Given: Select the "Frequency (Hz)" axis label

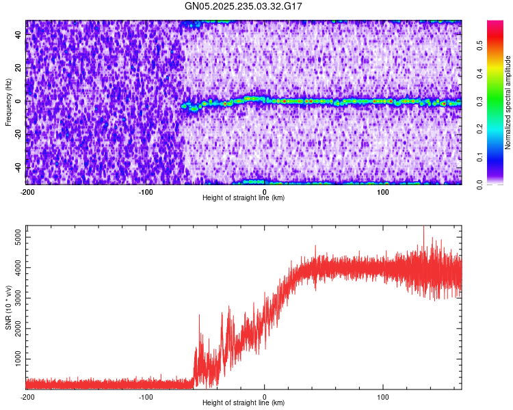Looking at the screenshot, I should (x=8, y=102).
